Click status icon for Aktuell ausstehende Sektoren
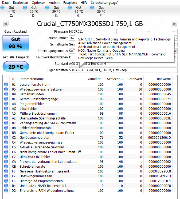This screenshot has height=199, width=180. click(x=6, y=147)
